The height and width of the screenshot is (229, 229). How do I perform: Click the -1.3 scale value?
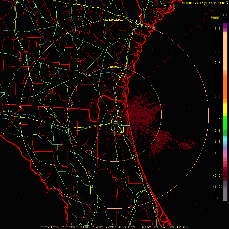click(217, 187)
